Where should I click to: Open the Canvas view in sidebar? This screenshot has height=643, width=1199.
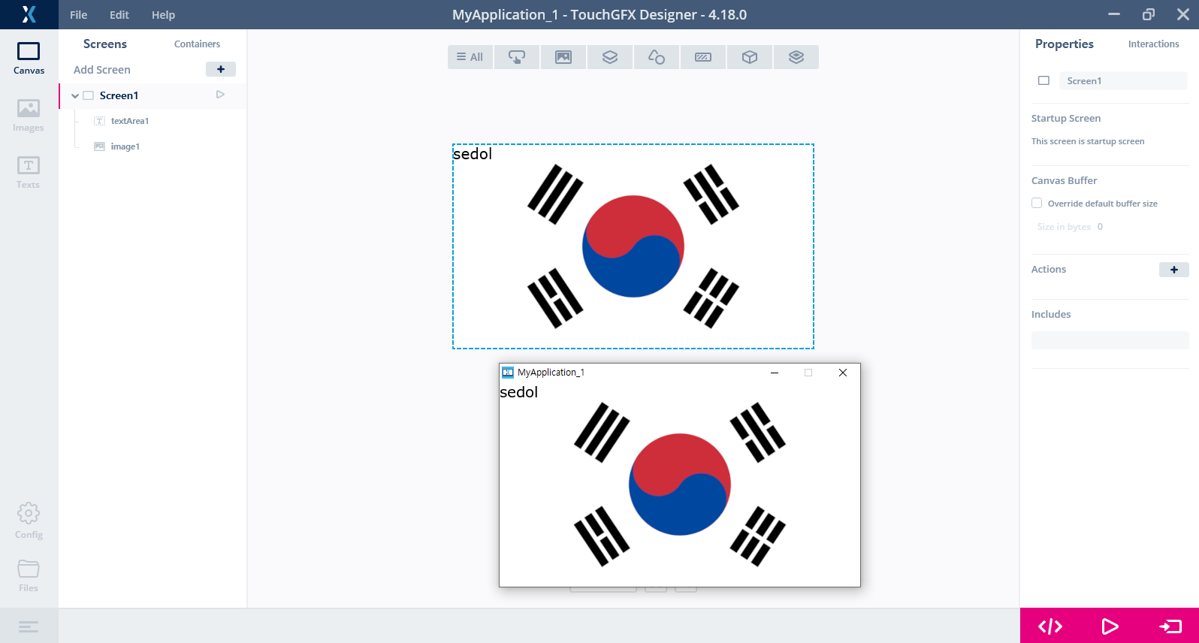pos(29,58)
